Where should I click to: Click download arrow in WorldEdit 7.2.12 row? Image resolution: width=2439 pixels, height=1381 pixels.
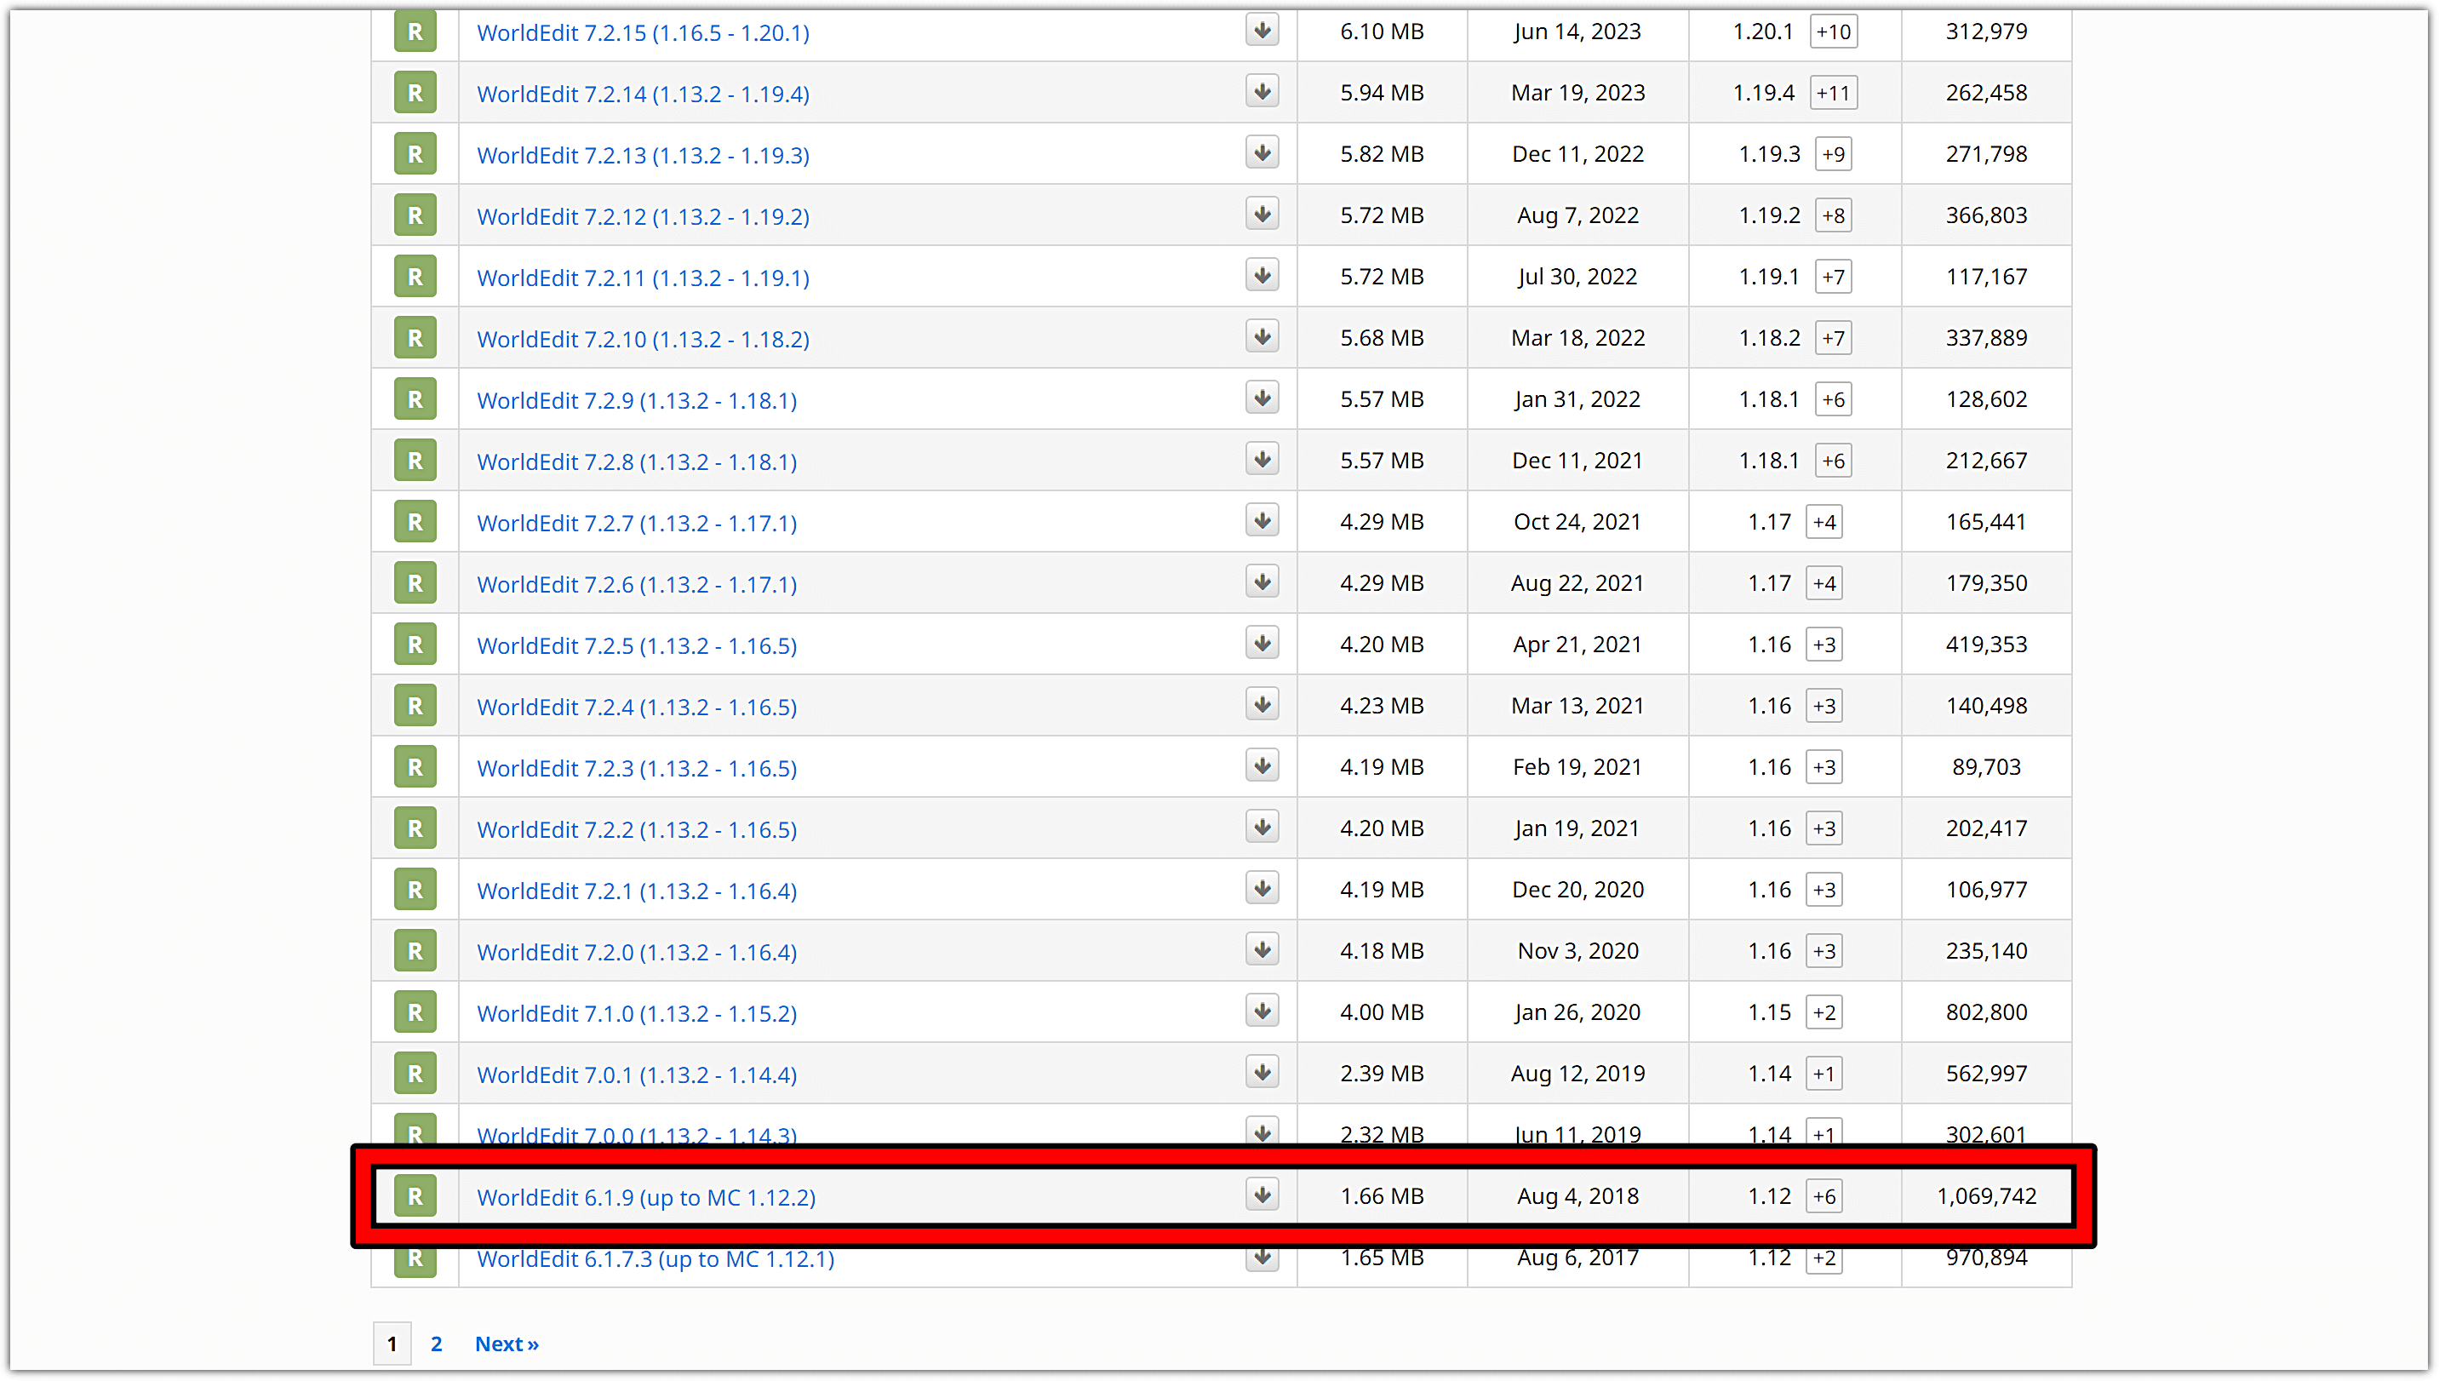(x=1262, y=215)
